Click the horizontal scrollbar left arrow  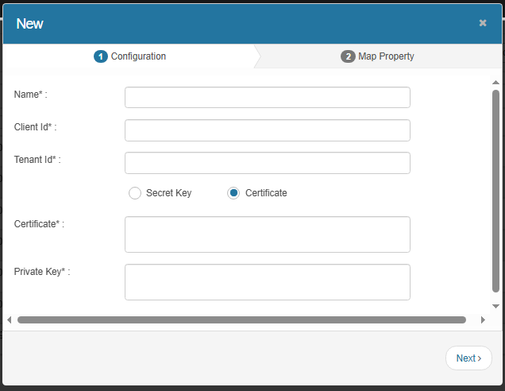10,320
